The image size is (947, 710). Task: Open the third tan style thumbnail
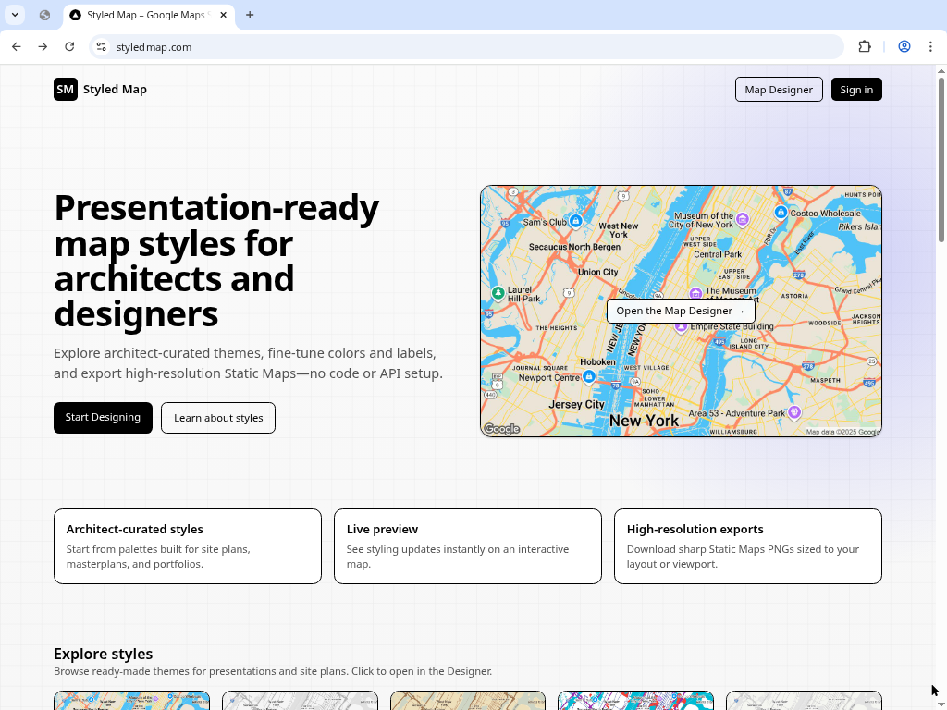(x=467, y=701)
